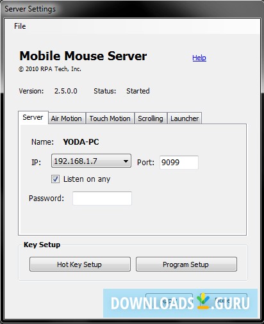Open Program Setup
Viewport: 264px width, 324px height.
tap(186, 264)
